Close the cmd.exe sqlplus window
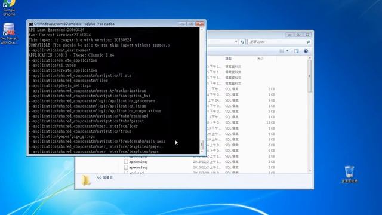Image resolution: width=382 pixels, height=215 pixels. click(200, 24)
